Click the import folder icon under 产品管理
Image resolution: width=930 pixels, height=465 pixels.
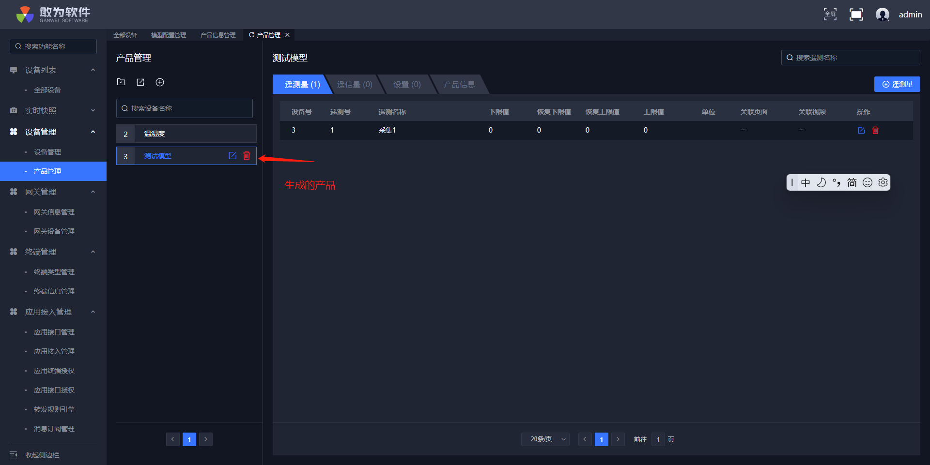click(x=121, y=82)
